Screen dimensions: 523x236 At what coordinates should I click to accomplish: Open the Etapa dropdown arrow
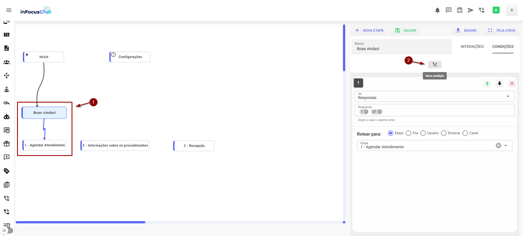point(506,146)
